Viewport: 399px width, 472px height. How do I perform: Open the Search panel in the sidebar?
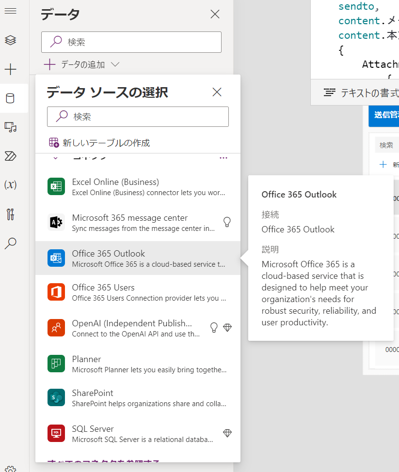(x=10, y=244)
